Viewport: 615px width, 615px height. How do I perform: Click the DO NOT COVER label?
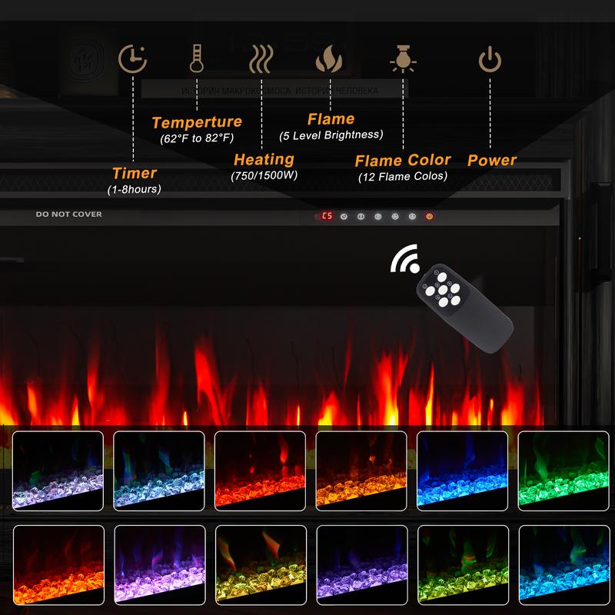(68, 214)
